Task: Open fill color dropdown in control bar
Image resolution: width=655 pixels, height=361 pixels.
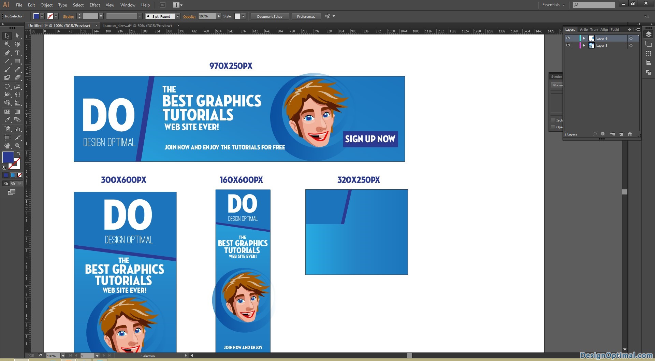Action: [42, 16]
